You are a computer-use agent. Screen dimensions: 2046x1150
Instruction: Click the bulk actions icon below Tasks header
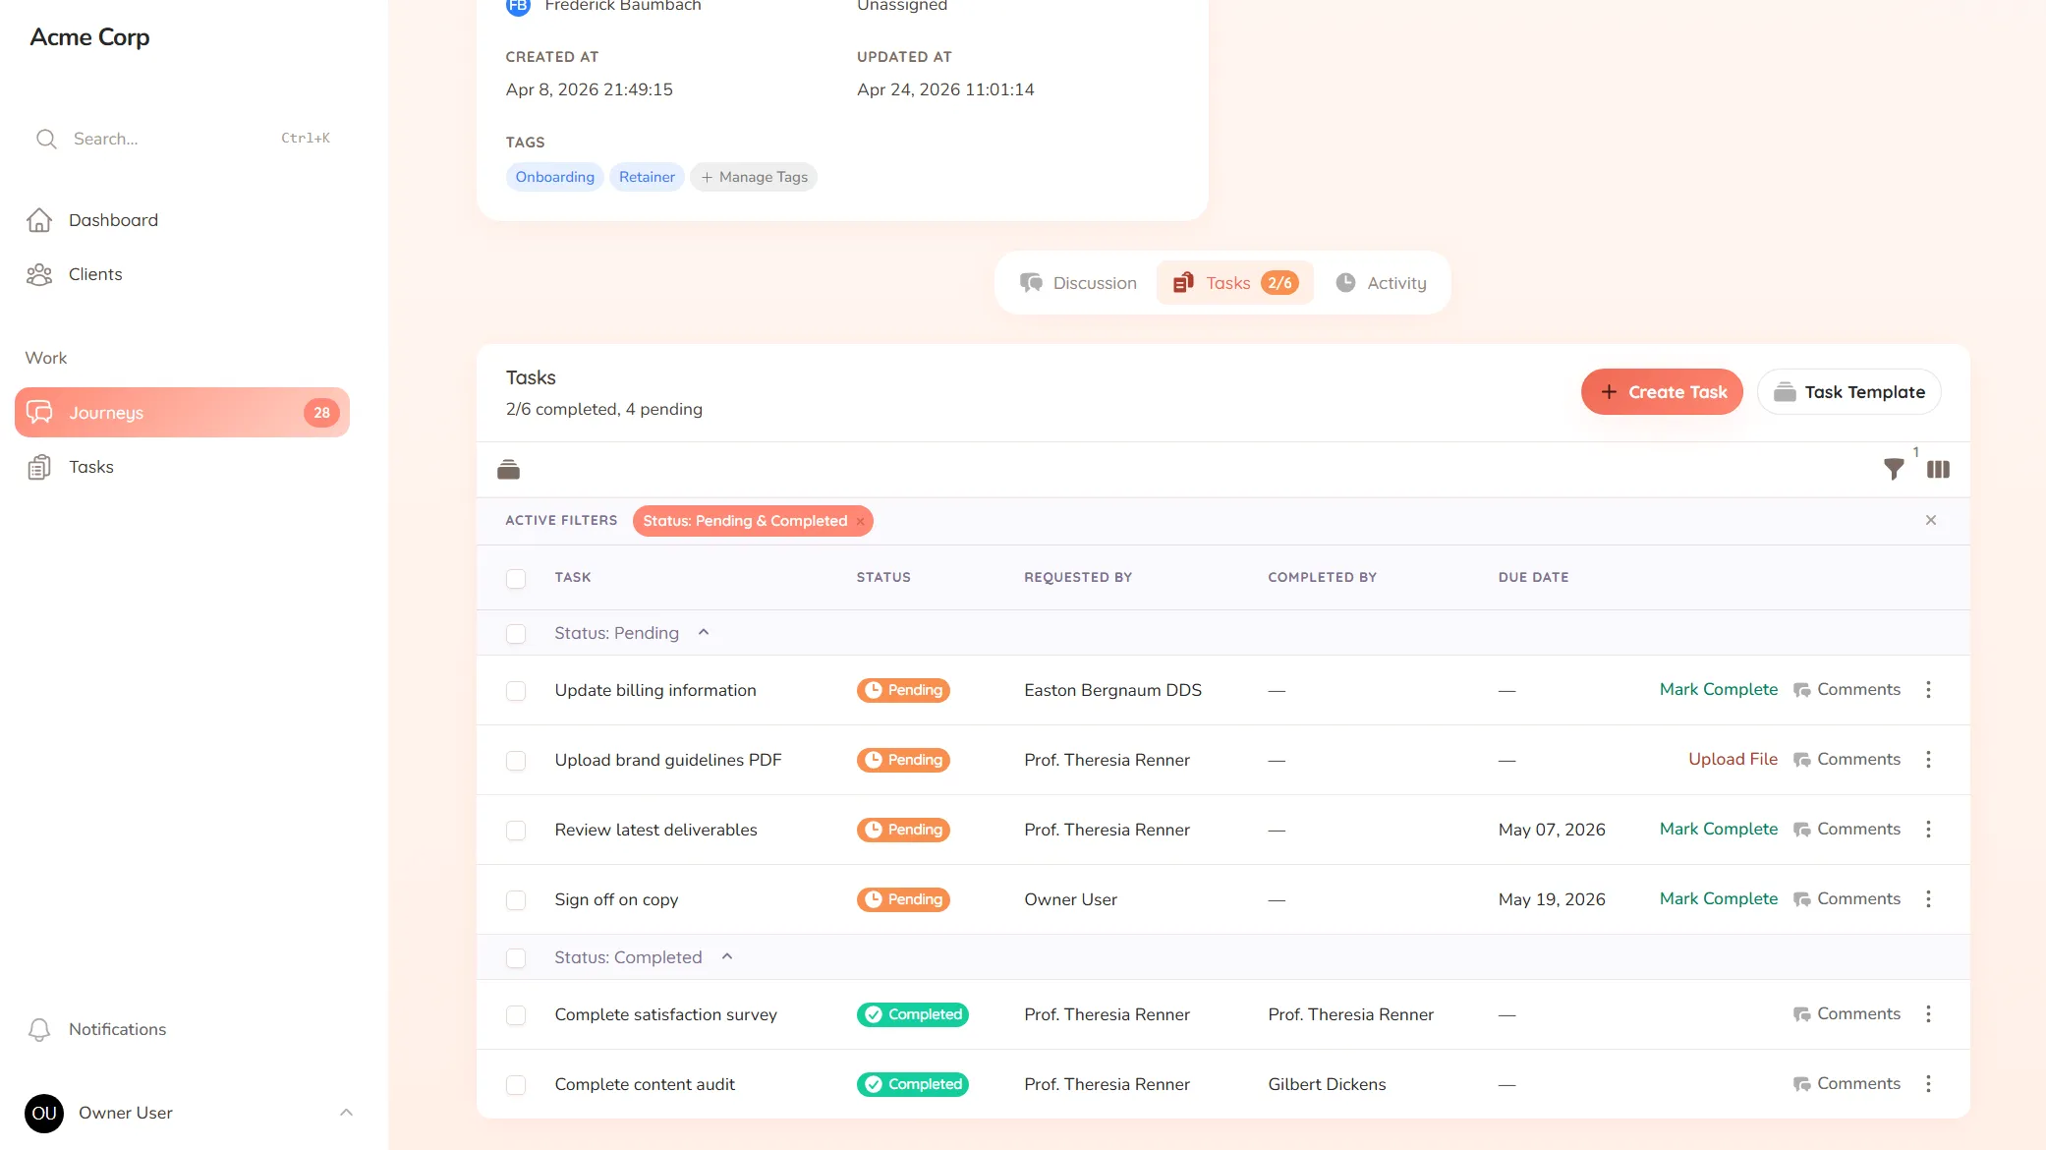pyautogui.click(x=508, y=469)
